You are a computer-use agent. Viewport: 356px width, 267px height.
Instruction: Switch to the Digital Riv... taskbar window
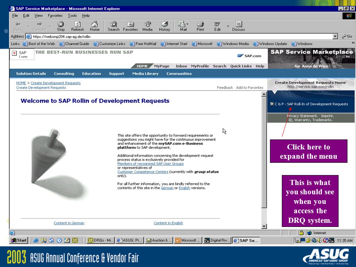coord(217,240)
